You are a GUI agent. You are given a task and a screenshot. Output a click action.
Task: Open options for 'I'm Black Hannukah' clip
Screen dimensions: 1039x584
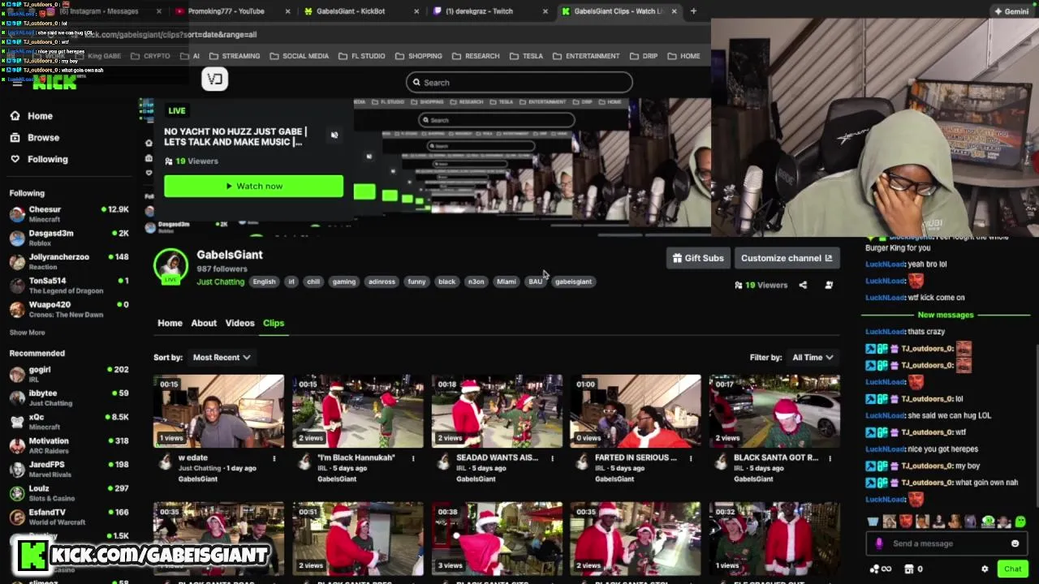[413, 459]
